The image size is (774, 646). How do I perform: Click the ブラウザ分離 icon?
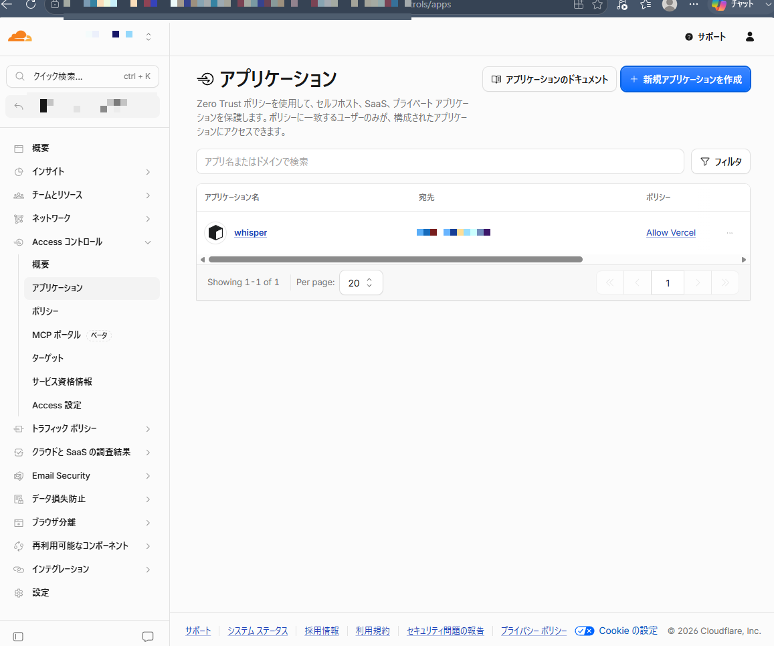point(19,523)
